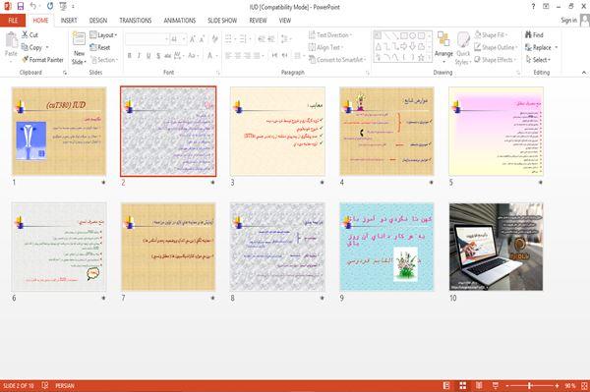Screen dimensions: 590x392
Task: Click the Paste clipboard icon
Action: click(x=11, y=40)
